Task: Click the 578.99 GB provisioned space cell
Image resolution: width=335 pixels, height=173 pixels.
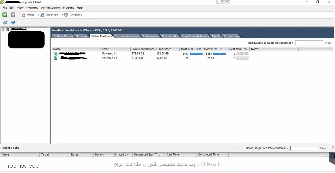Action: [x=138, y=54]
